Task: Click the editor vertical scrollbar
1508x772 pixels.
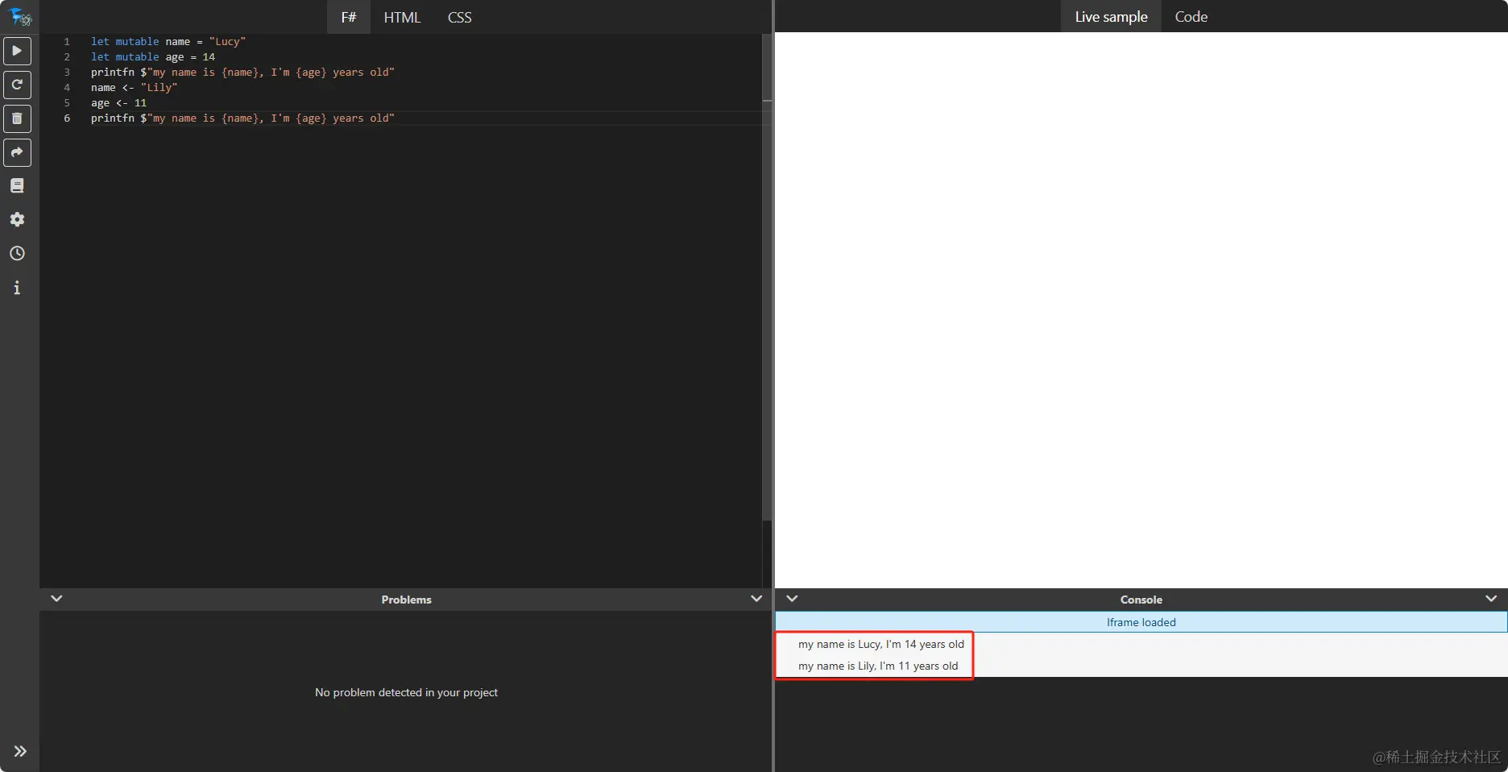Action: coord(767,278)
